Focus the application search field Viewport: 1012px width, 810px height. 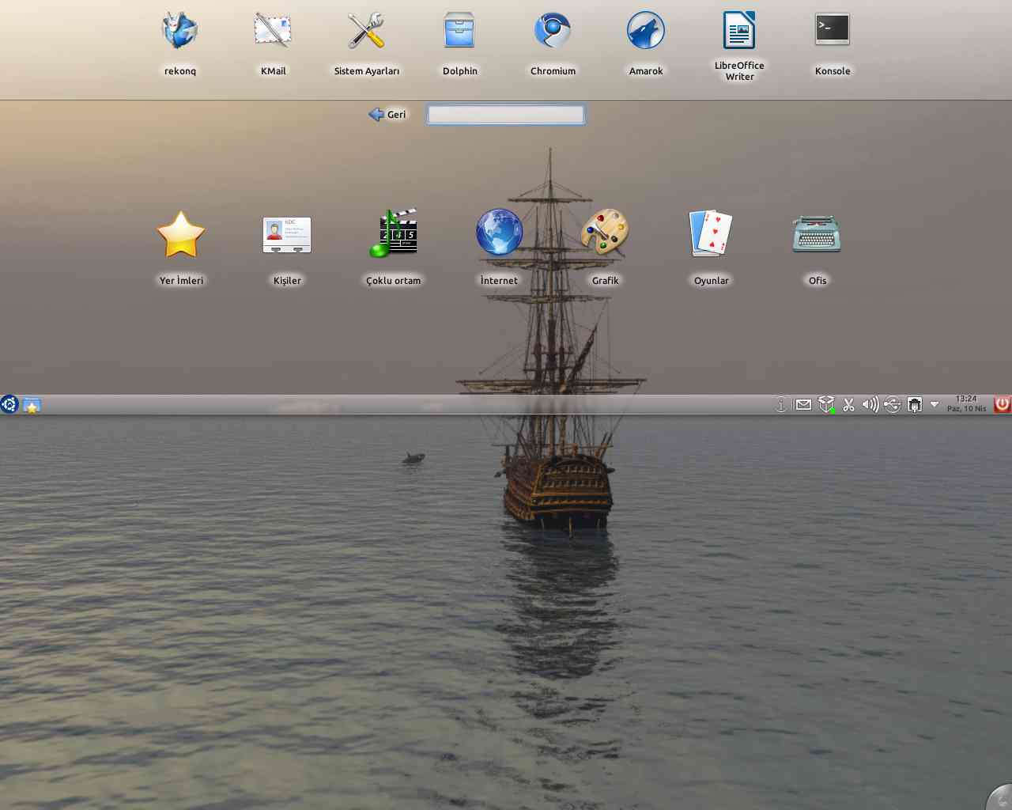click(x=506, y=115)
